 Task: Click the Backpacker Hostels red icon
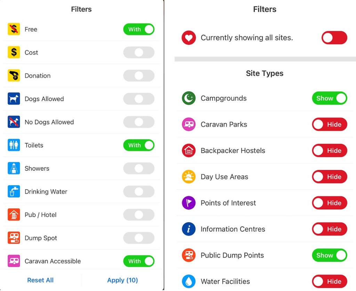click(189, 151)
